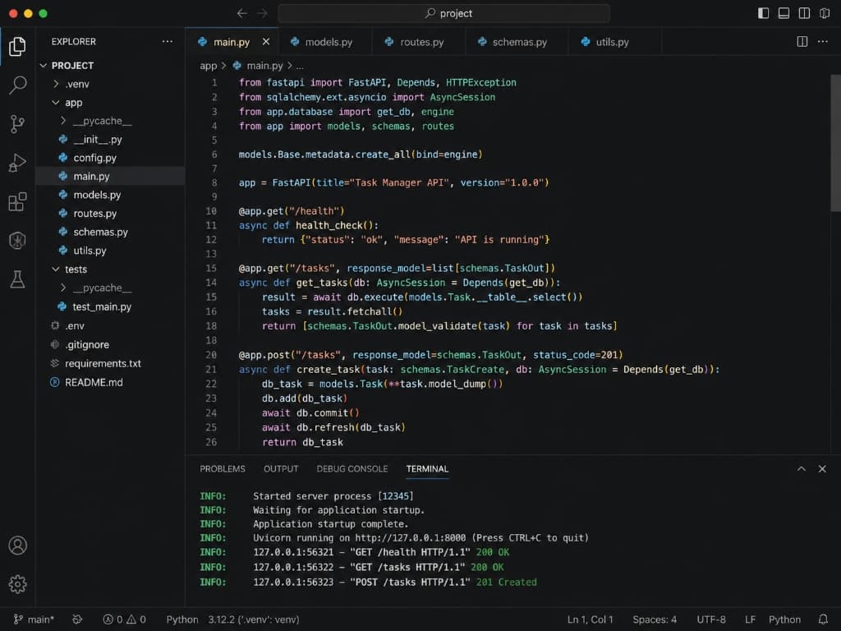Toggle the secondary side bar
The width and height of the screenshot is (841, 631).
click(x=804, y=13)
